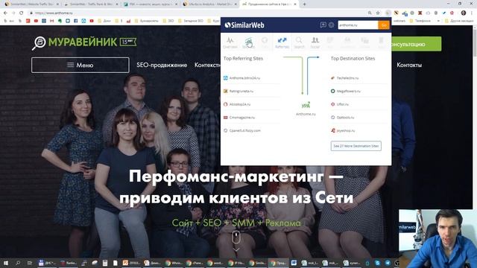Switch to first SimilarWeb browser tab
This screenshot has width=477, height=268.
[x=31, y=4]
